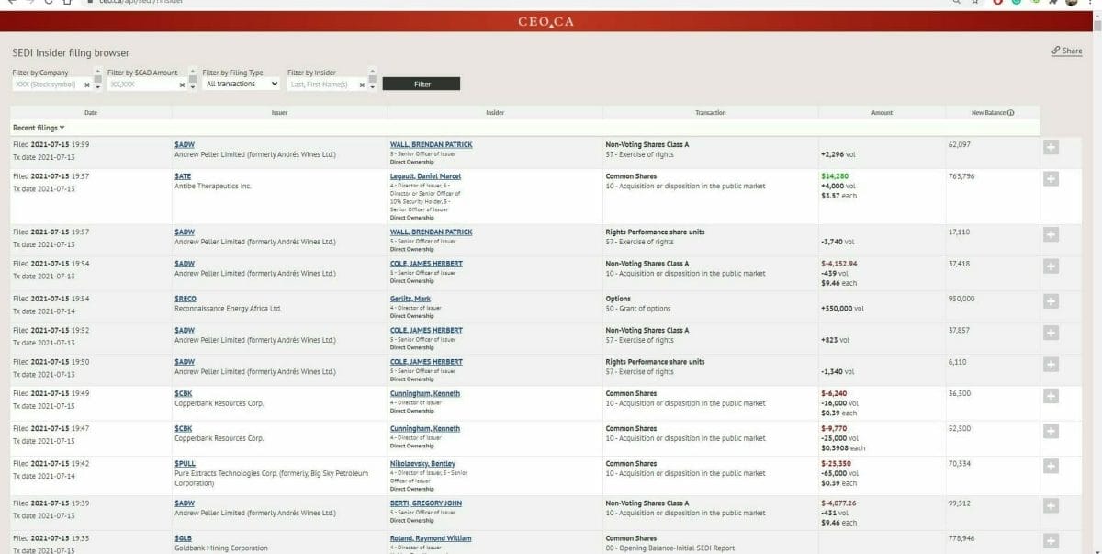Screen dimensions: 1102x554
Task: Open WALL, BRENDAN PATRICK link in 19:59 filing
Action: click(x=432, y=144)
